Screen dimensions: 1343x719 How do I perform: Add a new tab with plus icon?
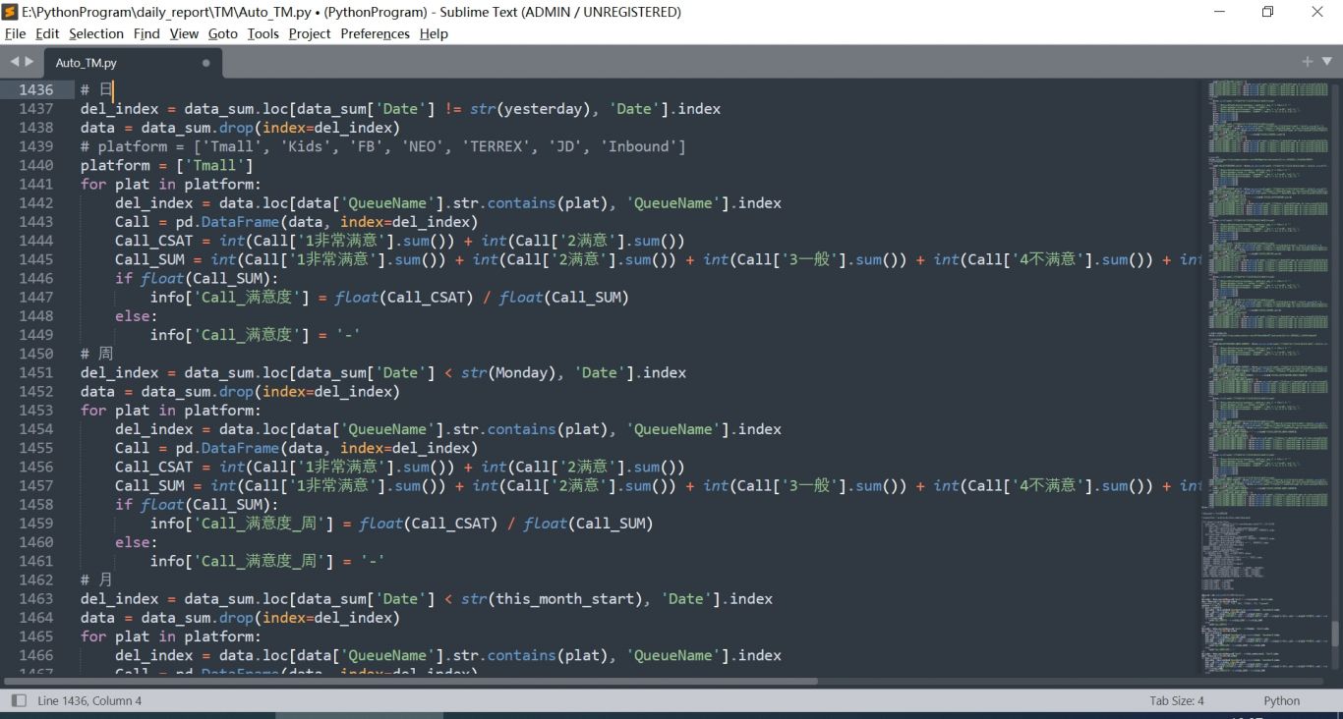1308,61
